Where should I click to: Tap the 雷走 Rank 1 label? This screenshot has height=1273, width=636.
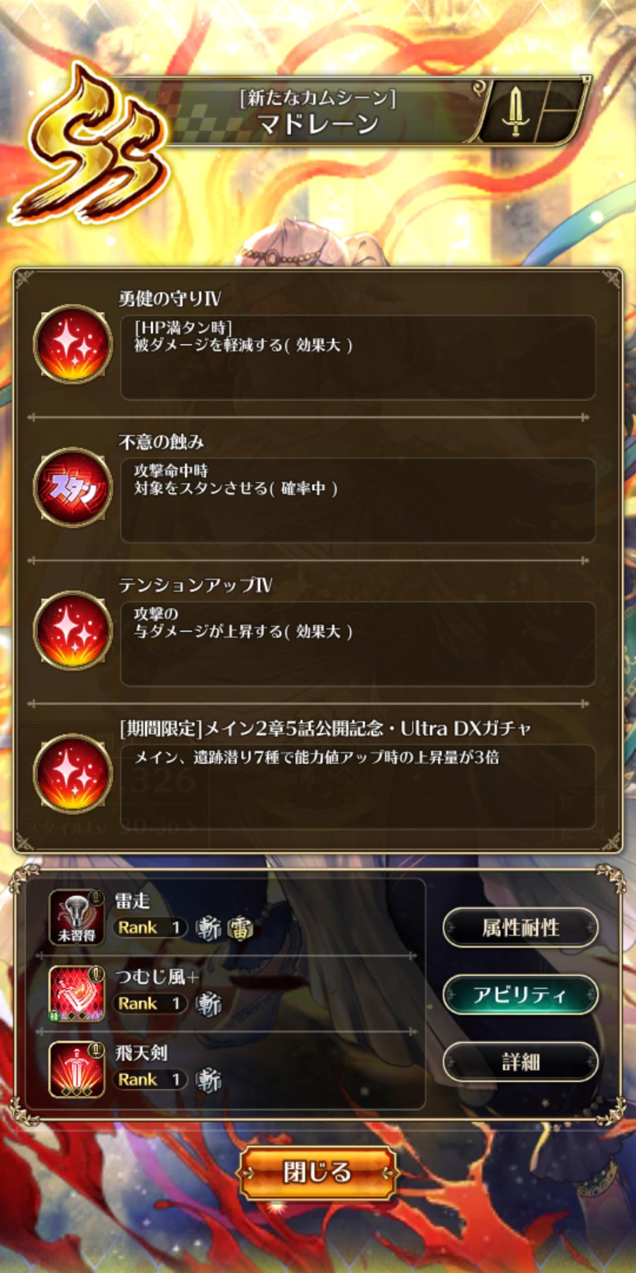[150, 928]
